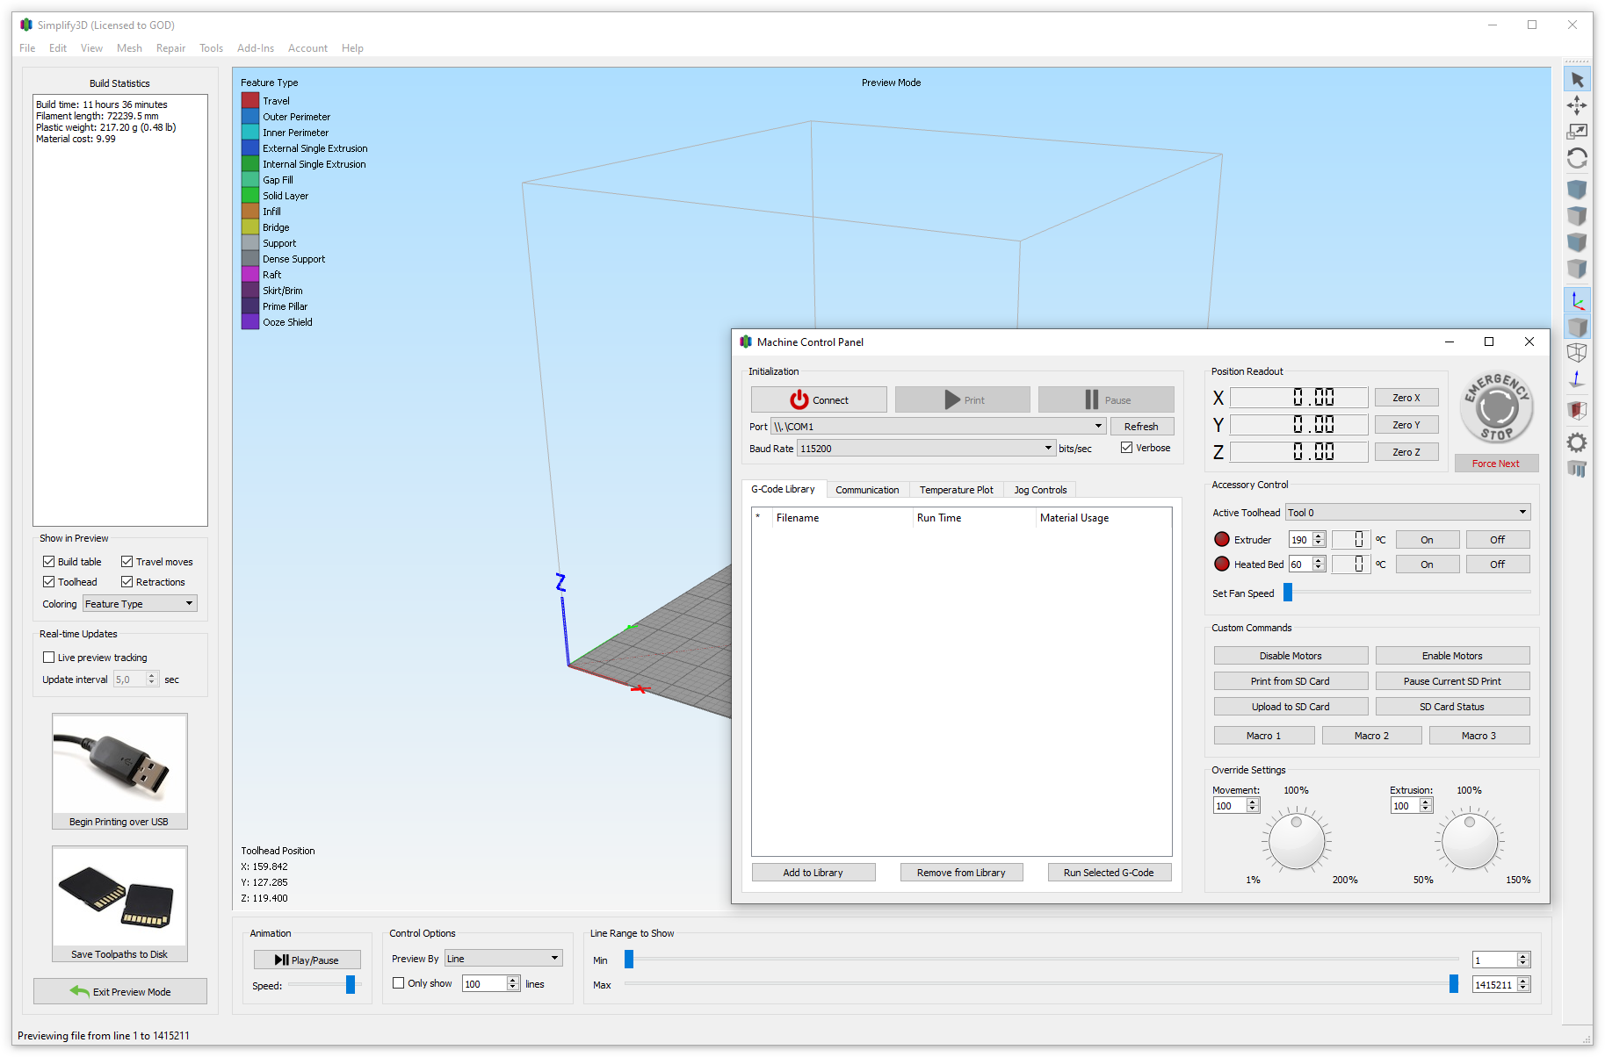
Task: Enable Live preview tracking
Action: pyautogui.click(x=49, y=657)
